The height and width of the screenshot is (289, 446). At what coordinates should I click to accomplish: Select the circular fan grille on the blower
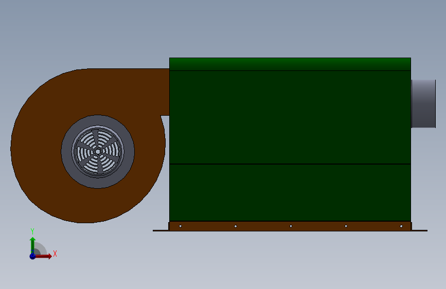point(98,152)
